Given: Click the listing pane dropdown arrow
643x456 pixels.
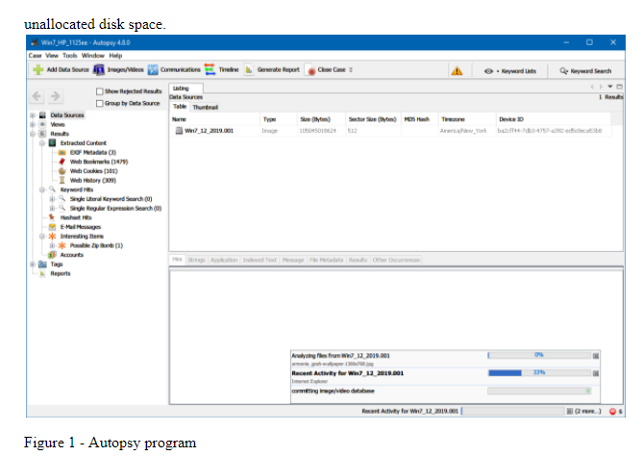Looking at the screenshot, I should [610, 87].
